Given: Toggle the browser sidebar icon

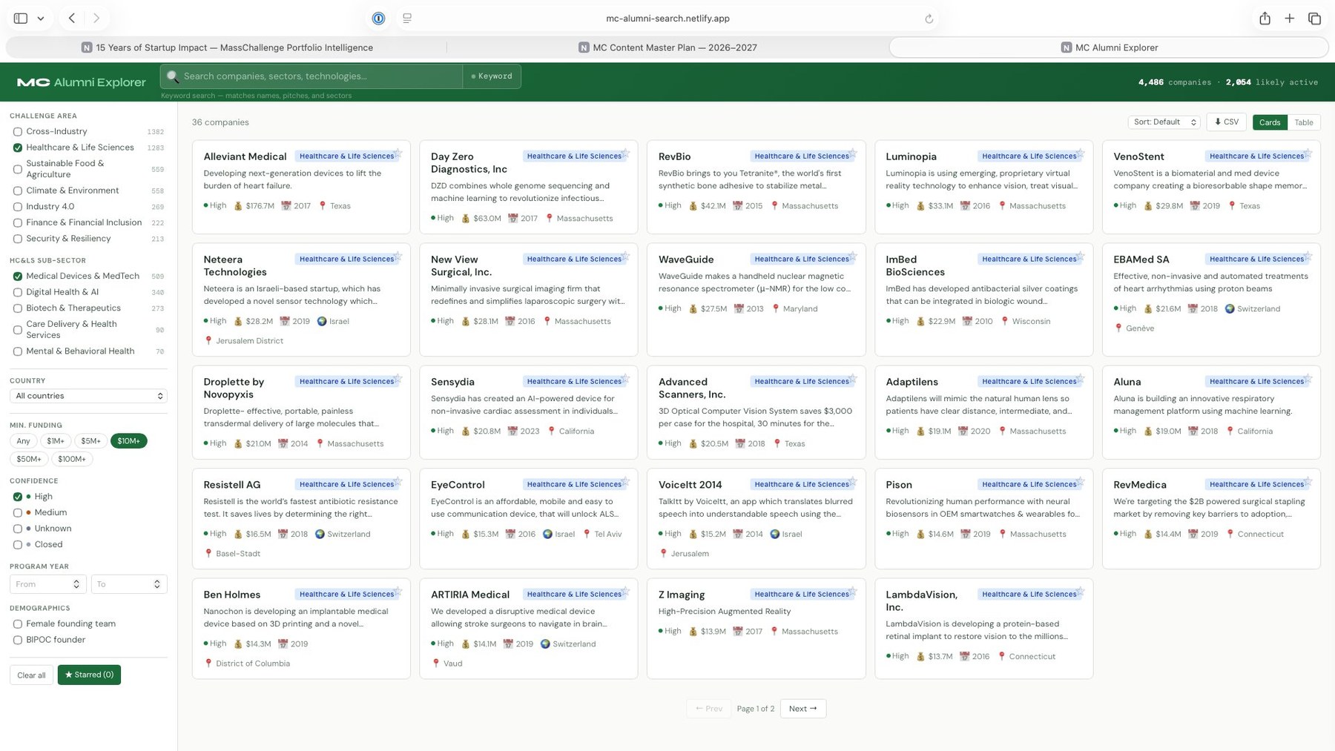Looking at the screenshot, I should (x=21, y=19).
